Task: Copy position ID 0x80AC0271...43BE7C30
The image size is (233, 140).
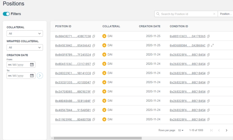Action: point(93,36)
